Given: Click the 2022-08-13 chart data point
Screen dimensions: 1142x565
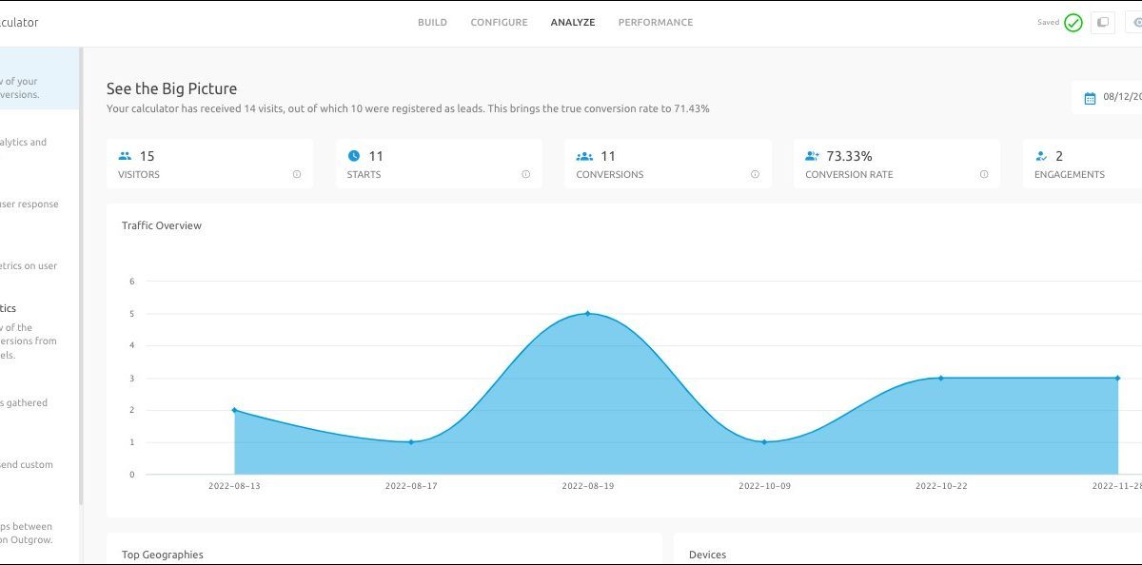Looking at the screenshot, I should coord(234,410).
